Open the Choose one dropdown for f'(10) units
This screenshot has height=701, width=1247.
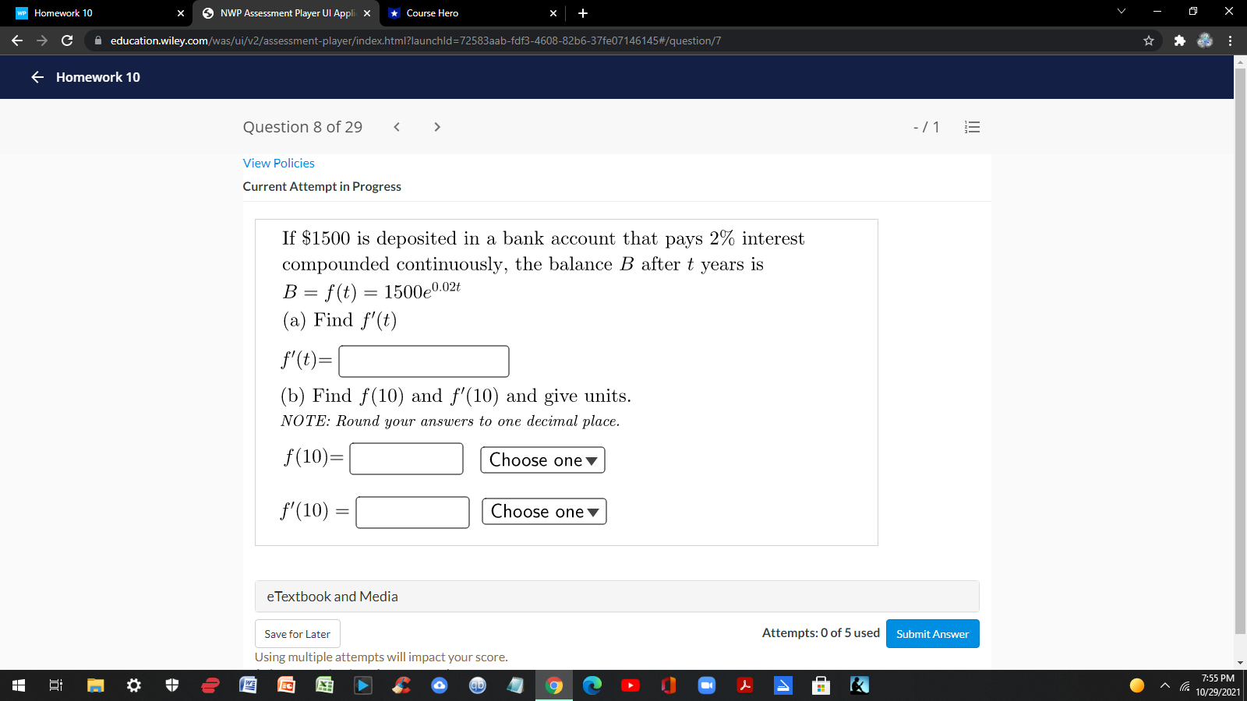point(543,512)
